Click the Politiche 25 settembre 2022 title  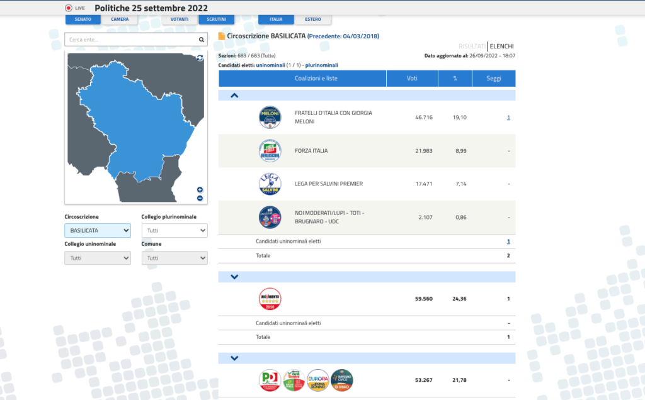coord(151,8)
